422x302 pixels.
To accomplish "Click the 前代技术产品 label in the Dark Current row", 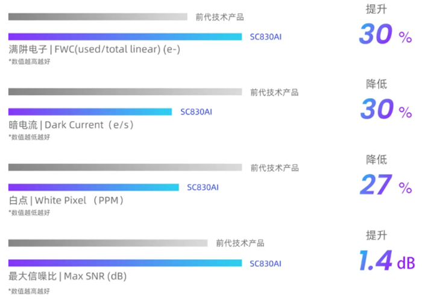I will coord(274,92).
